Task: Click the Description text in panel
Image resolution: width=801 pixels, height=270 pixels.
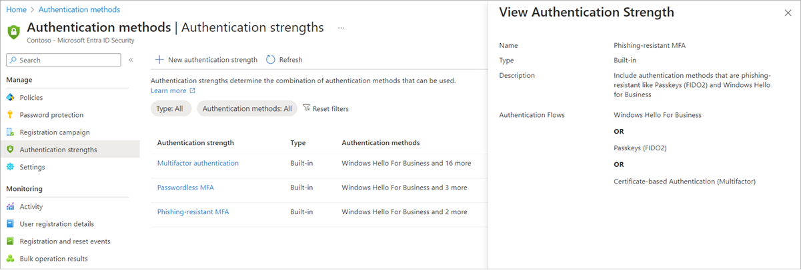Action: [692, 85]
